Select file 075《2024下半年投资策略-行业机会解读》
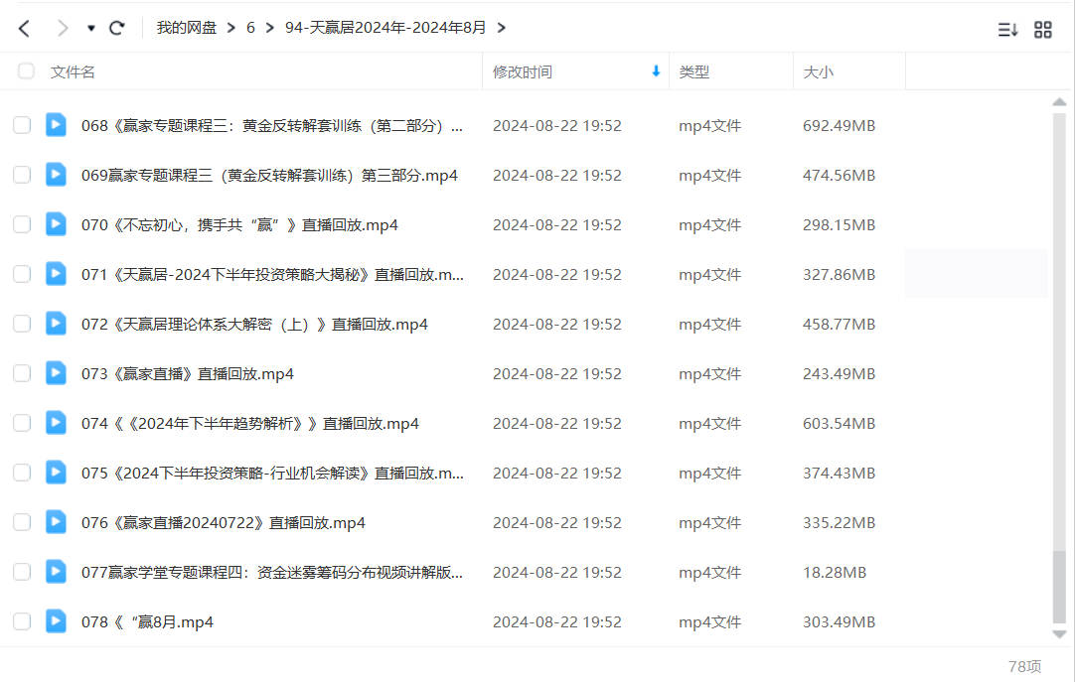Screen dimensions: 1075x682 (x=273, y=474)
